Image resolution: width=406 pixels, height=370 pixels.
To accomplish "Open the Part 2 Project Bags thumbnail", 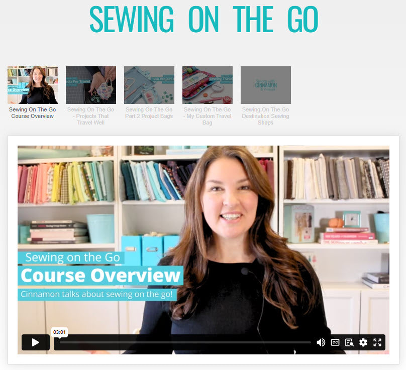I will tap(149, 85).
